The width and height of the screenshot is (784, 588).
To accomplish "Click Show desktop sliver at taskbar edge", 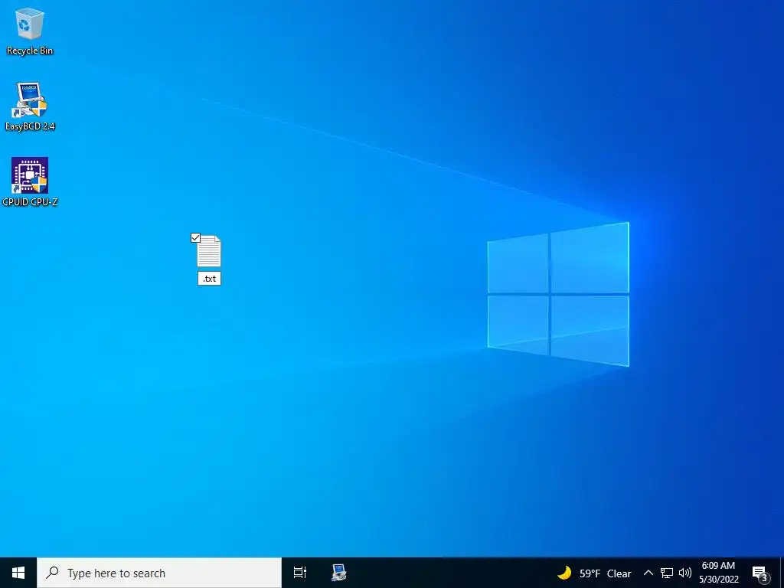I will pyautogui.click(x=782, y=573).
